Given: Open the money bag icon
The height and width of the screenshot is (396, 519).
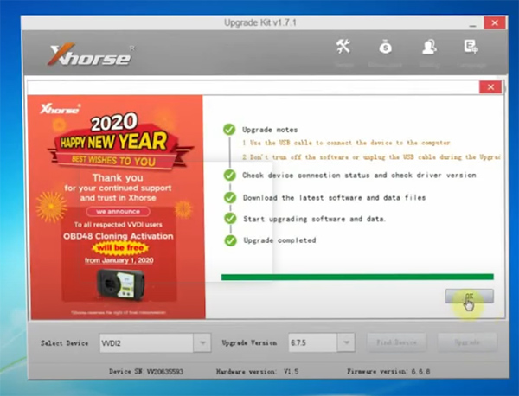Looking at the screenshot, I should 385,47.
